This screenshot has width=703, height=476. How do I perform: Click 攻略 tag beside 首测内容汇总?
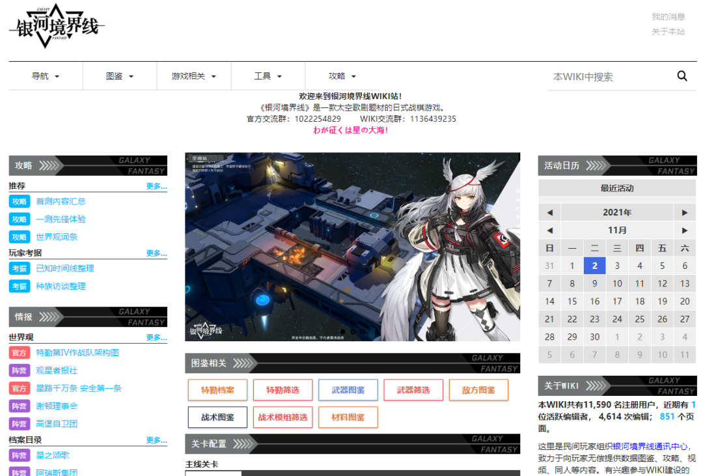point(20,201)
